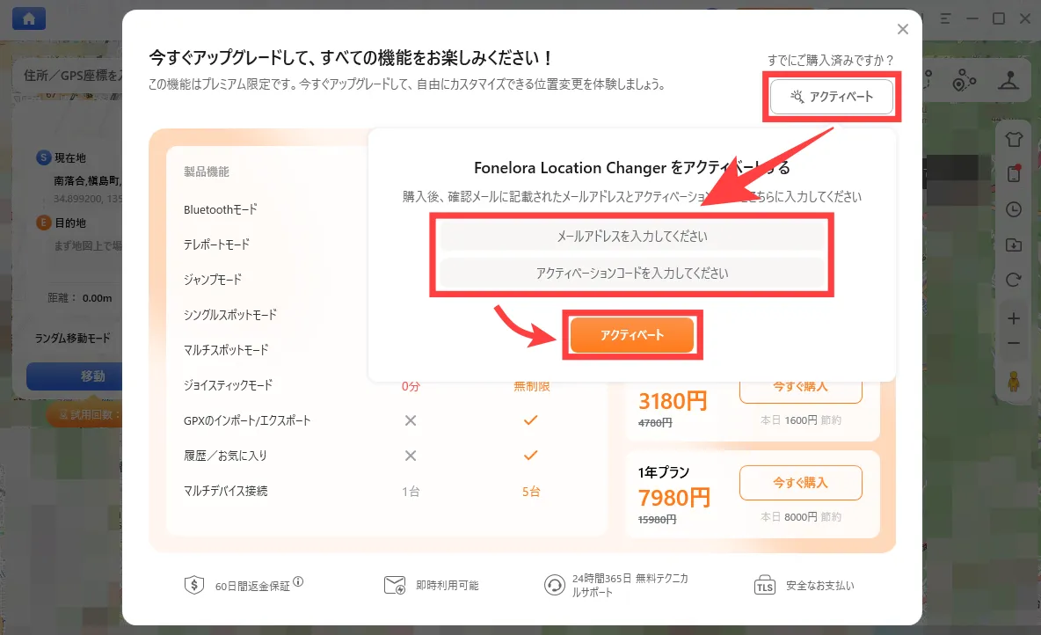Click 今すぐ購入 next to the 3180円 plan
The image size is (1041, 635).
pos(801,389)
